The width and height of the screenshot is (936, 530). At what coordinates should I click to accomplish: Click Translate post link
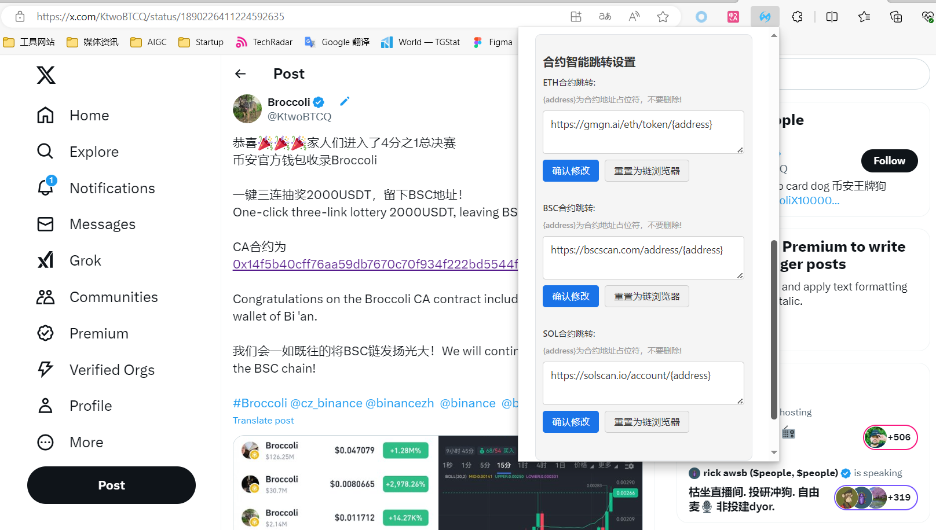pyautogui.click(x=263, y=420)
